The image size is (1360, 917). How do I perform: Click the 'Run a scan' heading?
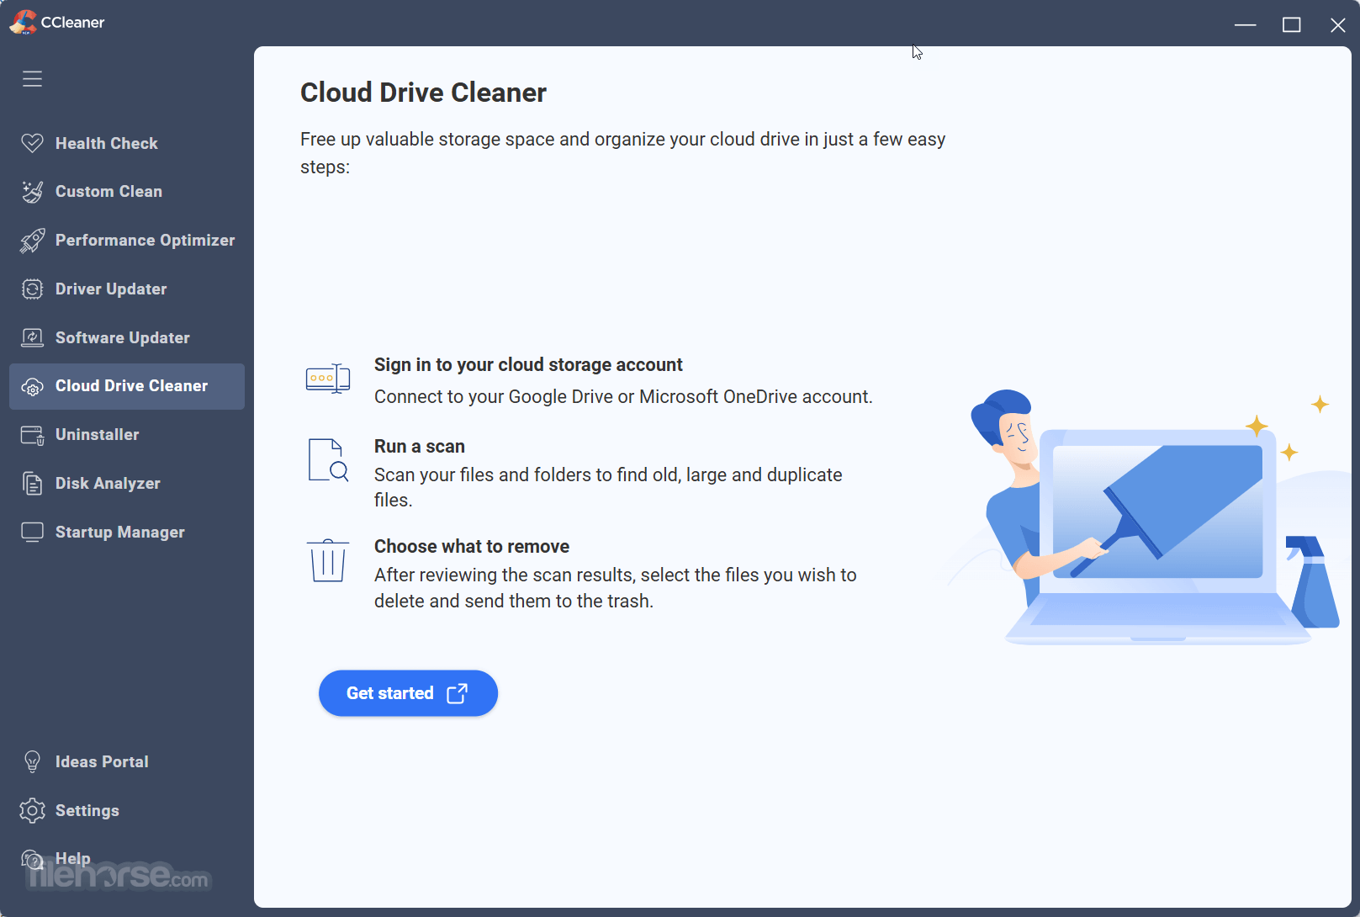pos(420,447)
